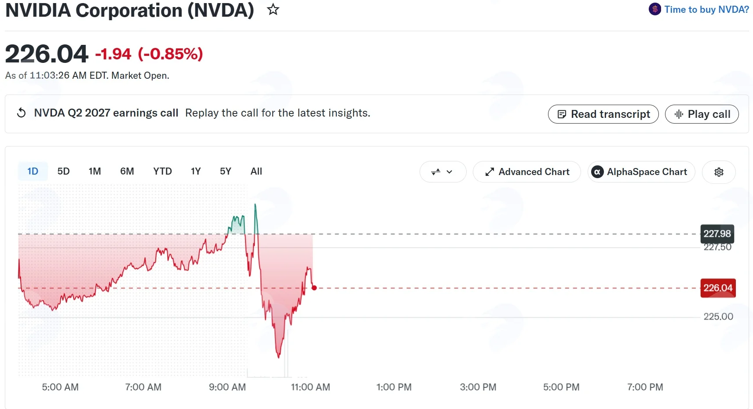Add NVDA to watchlist via star icon
This screenshot has width=753, height=409.
(x=273, y=9)
